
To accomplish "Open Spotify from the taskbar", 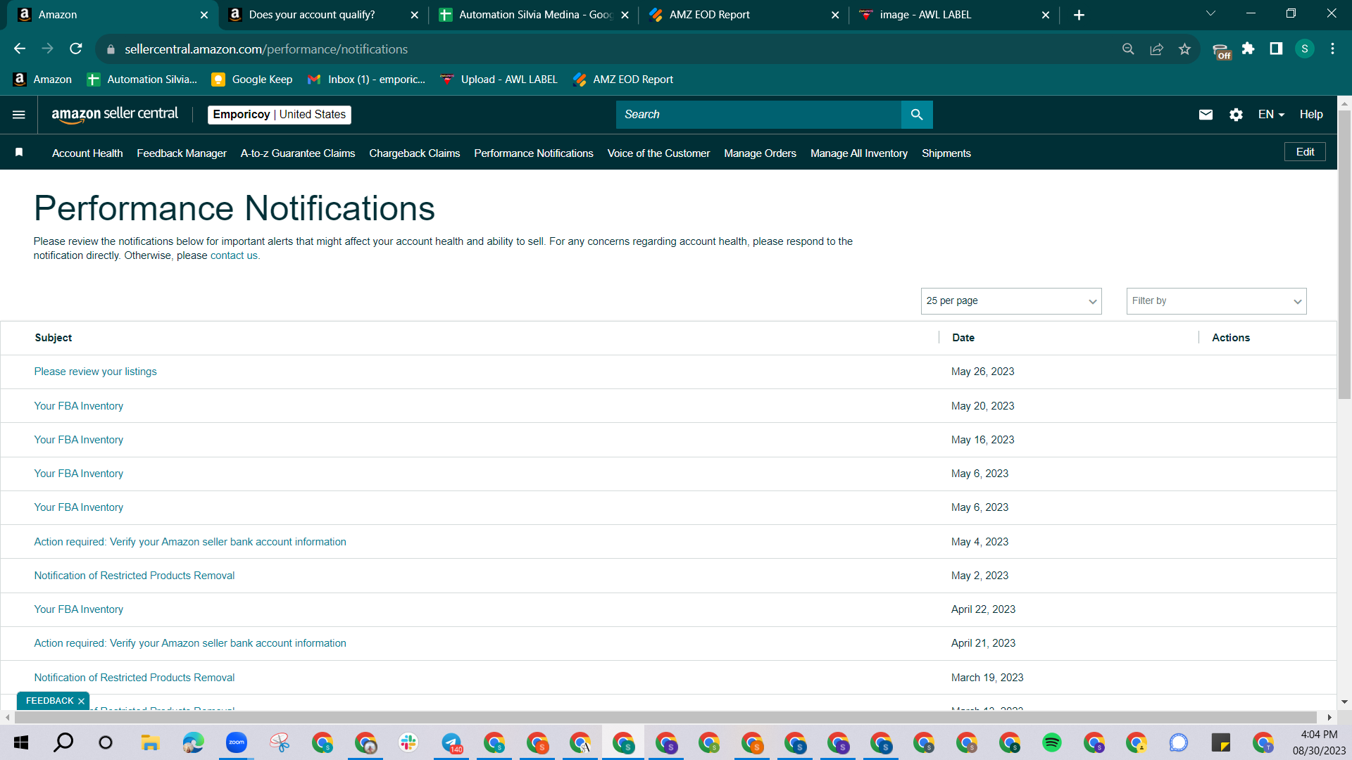I will tap(1052, 742).
